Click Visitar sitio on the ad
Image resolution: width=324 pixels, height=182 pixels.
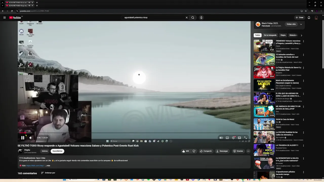[291, 24]
